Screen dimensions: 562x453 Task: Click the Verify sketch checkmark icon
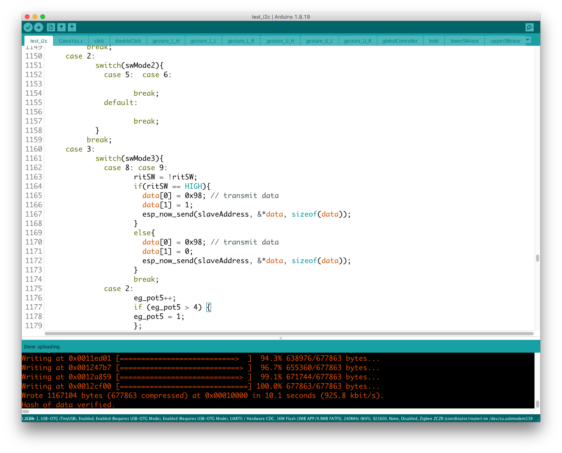tap(28, 27)
